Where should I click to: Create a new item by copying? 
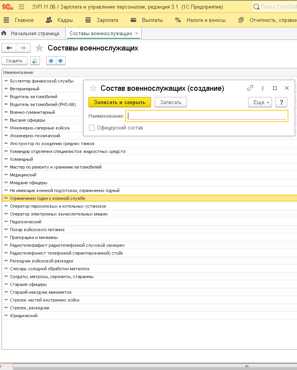[35, 61]
